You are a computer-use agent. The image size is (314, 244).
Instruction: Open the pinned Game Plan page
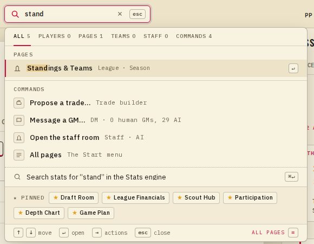click(x=91, y=213)
